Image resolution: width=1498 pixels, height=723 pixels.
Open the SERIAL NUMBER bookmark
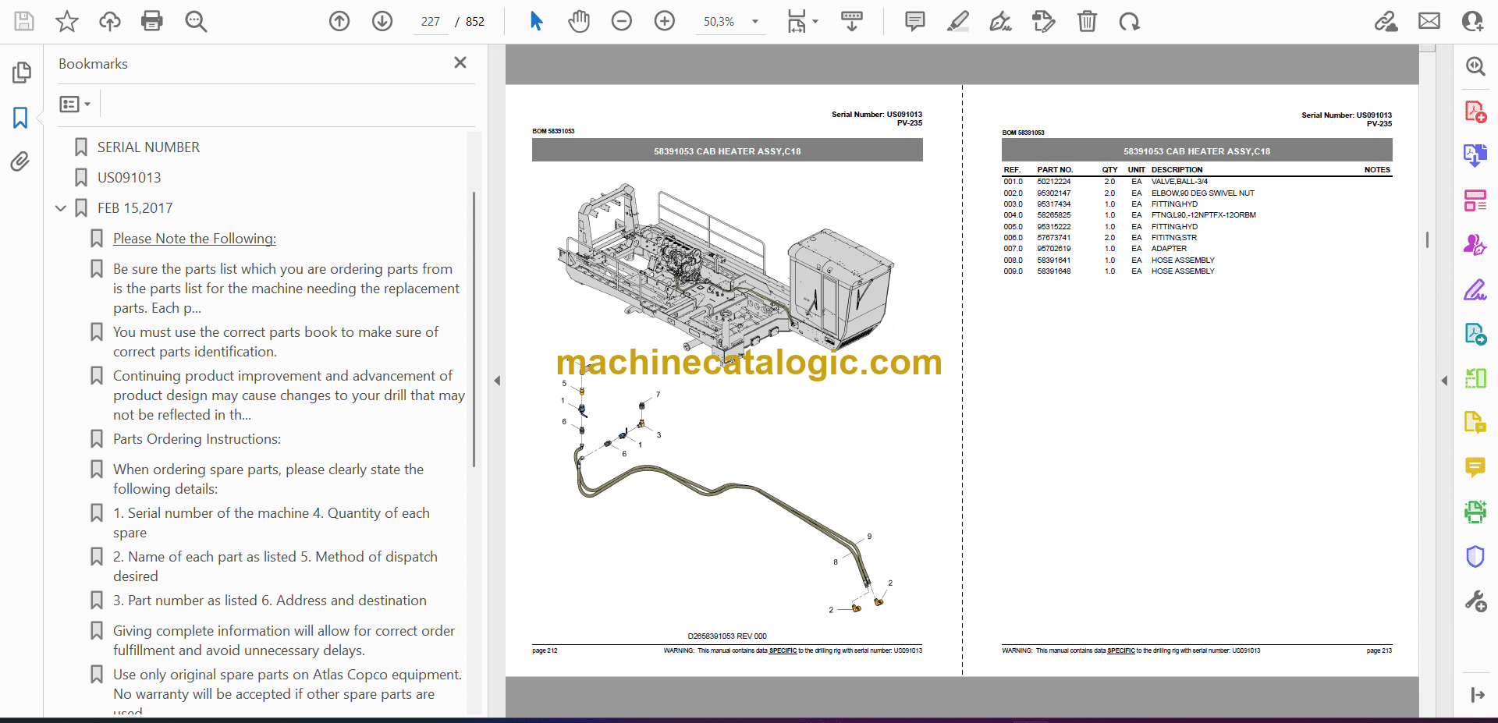tap(148, 147)
